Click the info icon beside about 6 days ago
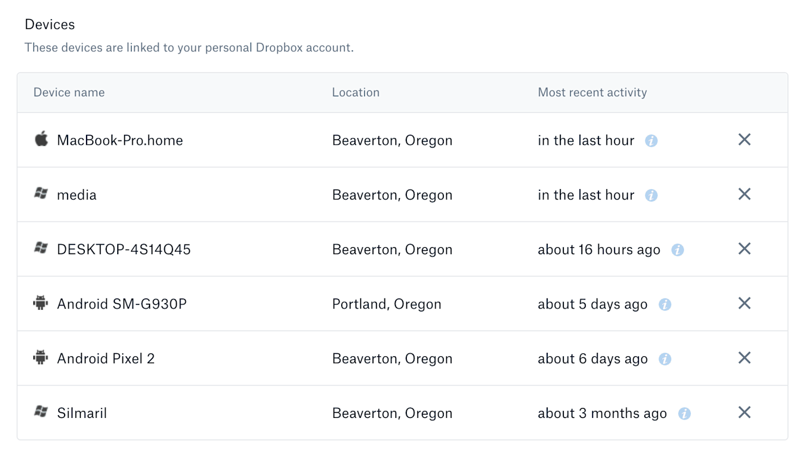 pos(665,359)
